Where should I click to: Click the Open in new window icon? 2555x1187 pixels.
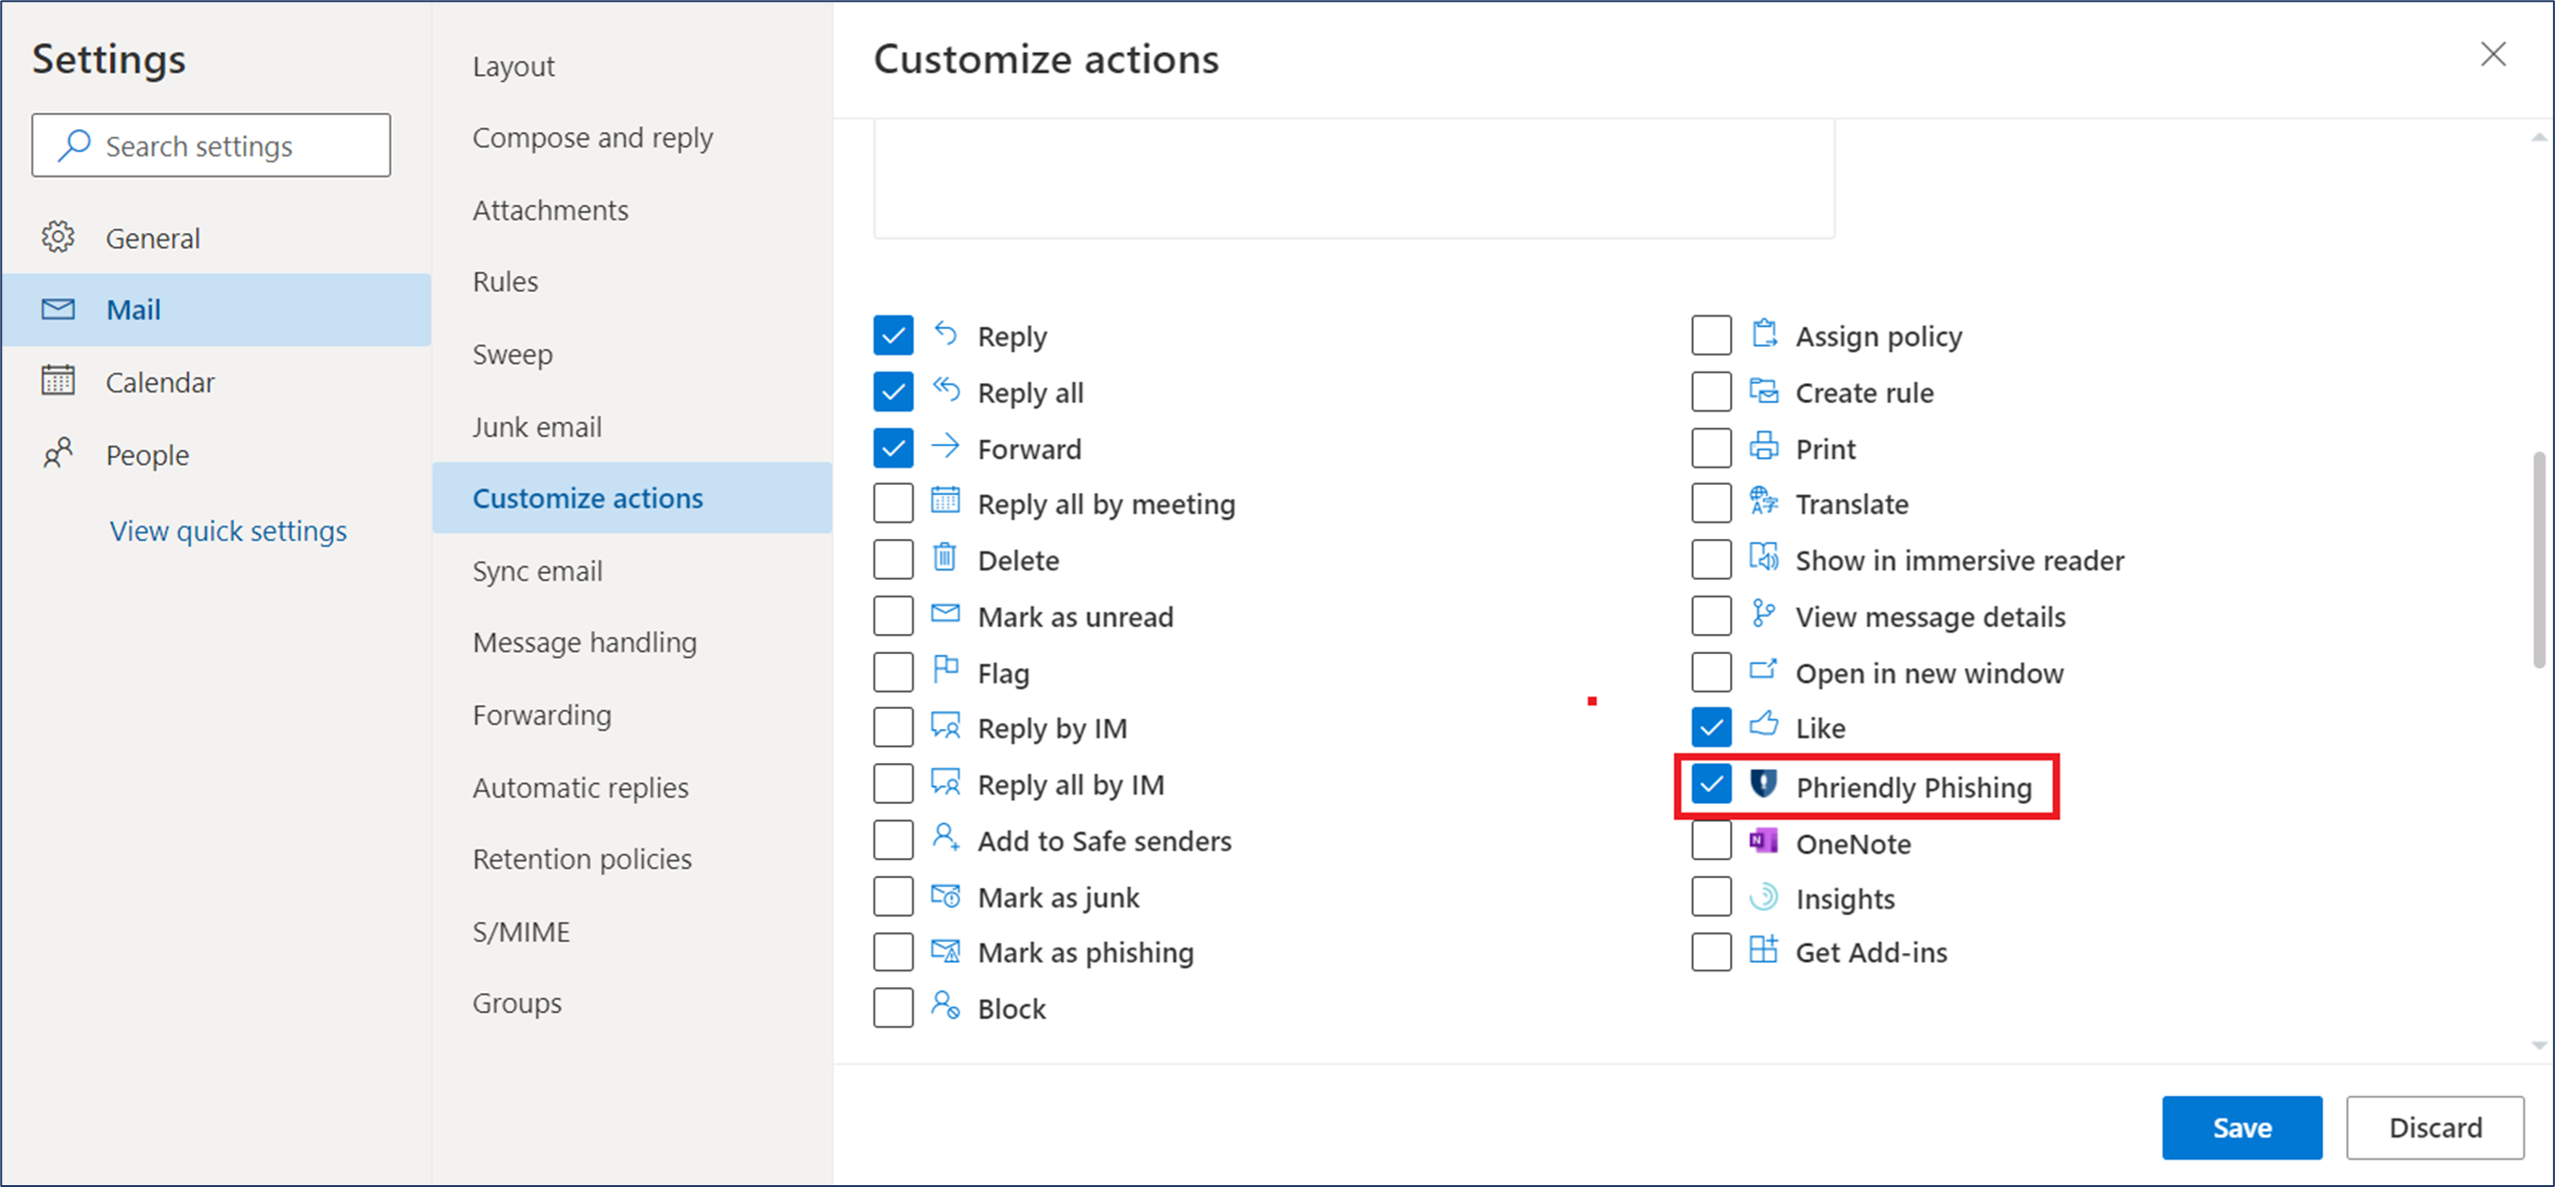1763,669
